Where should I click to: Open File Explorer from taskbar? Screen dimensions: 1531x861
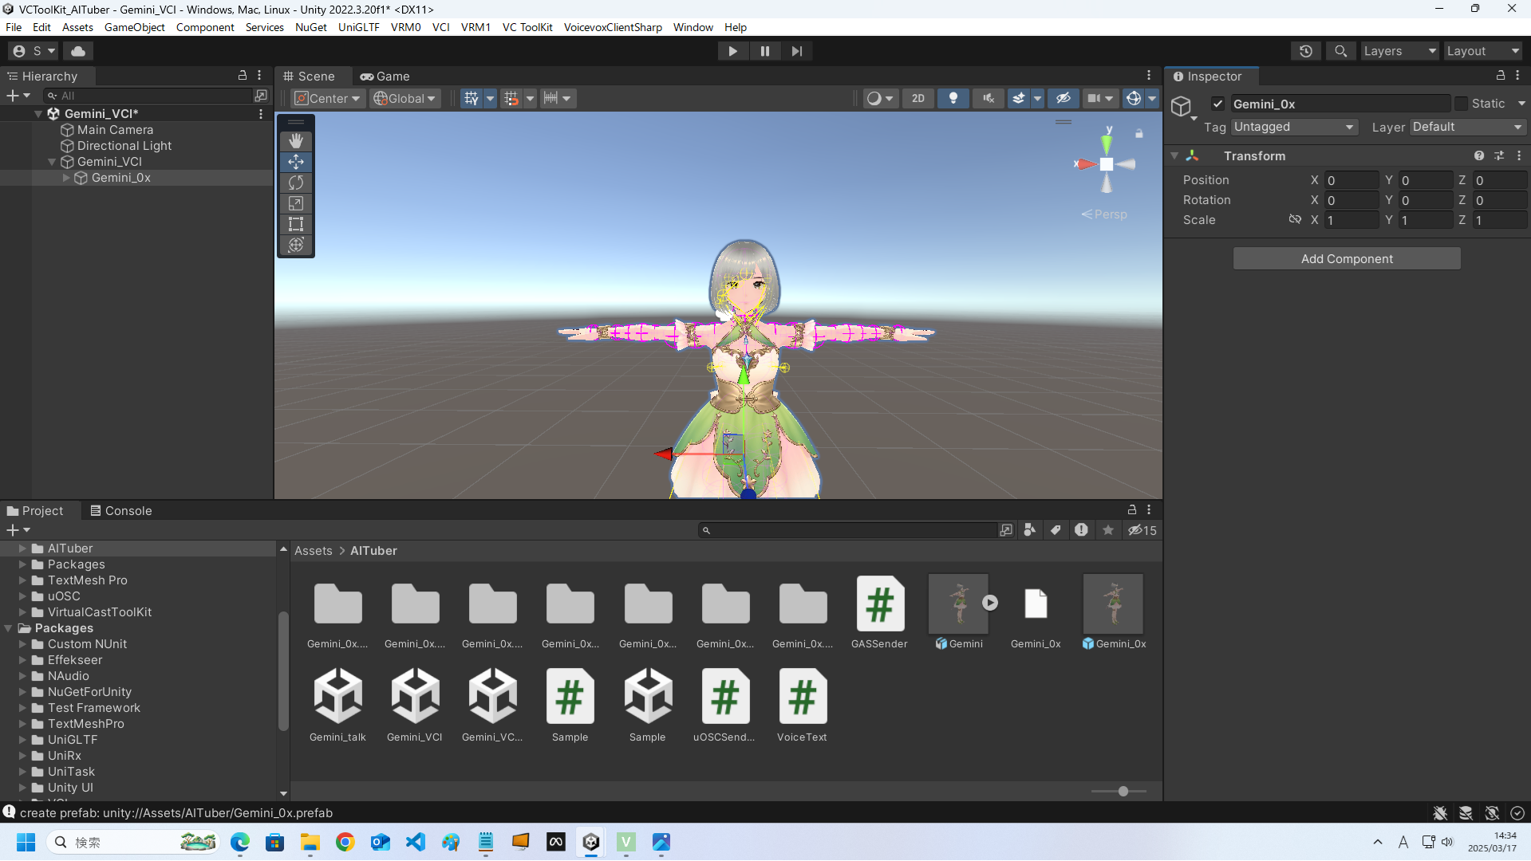(310, 842)
